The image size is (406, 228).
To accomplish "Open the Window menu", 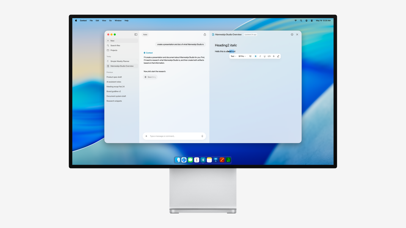I will click(x=118, y=20).
